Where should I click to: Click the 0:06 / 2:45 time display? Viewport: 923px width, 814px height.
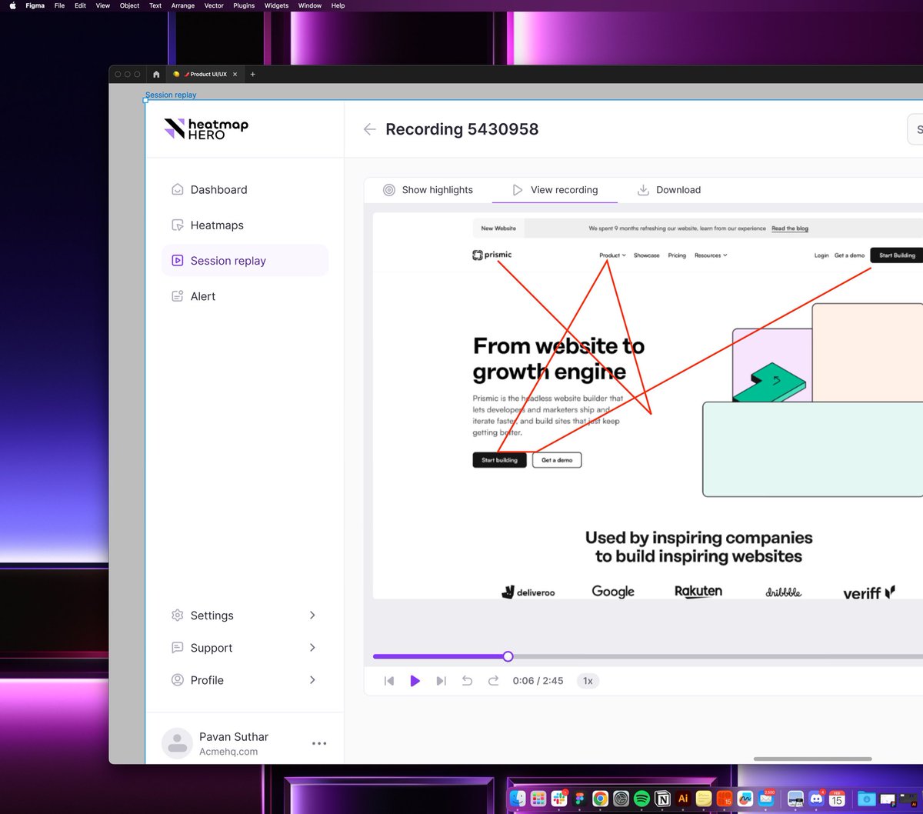pos(538,681)
